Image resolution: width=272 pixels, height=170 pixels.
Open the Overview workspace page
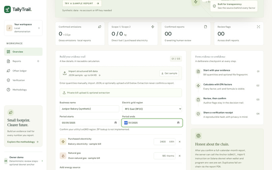[23, 52]
